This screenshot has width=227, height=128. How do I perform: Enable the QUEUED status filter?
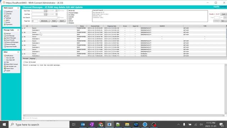pos(68,17)
